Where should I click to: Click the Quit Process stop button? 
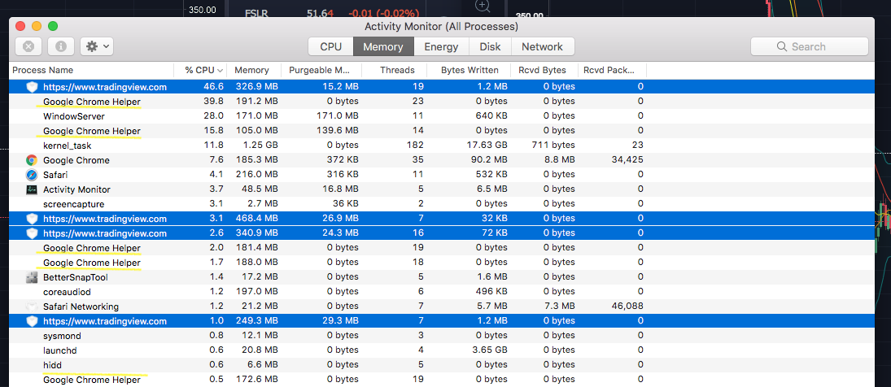[28, 46]
